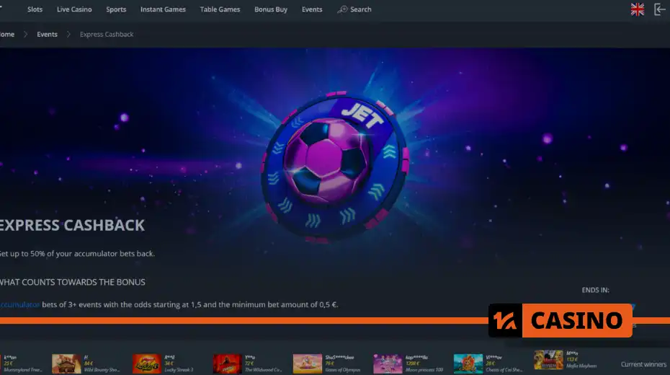Click the login door icon
The width and height of the screenshot is (670, 375).
pyautogui.click(x=660, y=9)
